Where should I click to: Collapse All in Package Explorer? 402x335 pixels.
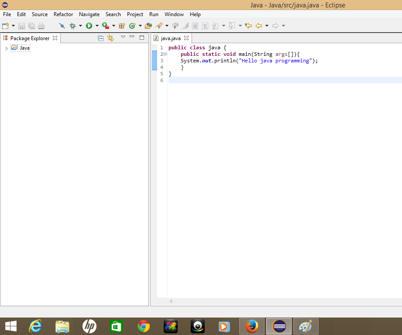(x=101, y=38)
